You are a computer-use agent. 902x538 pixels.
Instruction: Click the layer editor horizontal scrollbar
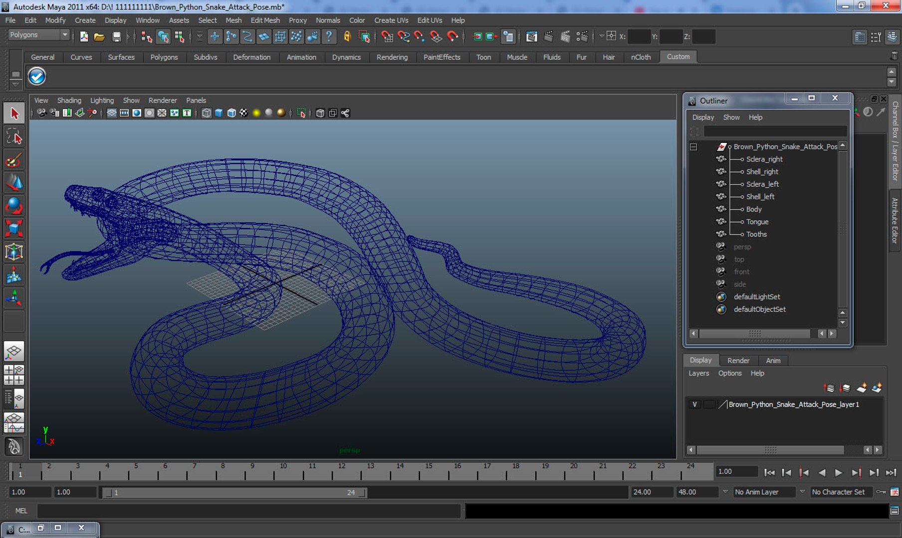pyautogui.click(x=770, y=450)
